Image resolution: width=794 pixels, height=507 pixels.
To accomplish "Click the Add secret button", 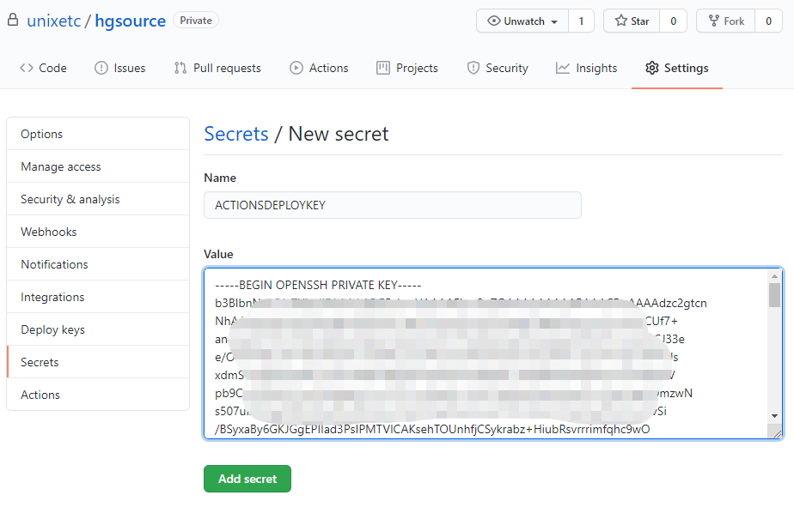I will click(247, 479).
